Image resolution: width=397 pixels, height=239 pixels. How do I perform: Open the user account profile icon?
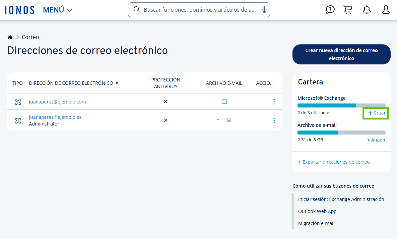[x=386, y=10]
